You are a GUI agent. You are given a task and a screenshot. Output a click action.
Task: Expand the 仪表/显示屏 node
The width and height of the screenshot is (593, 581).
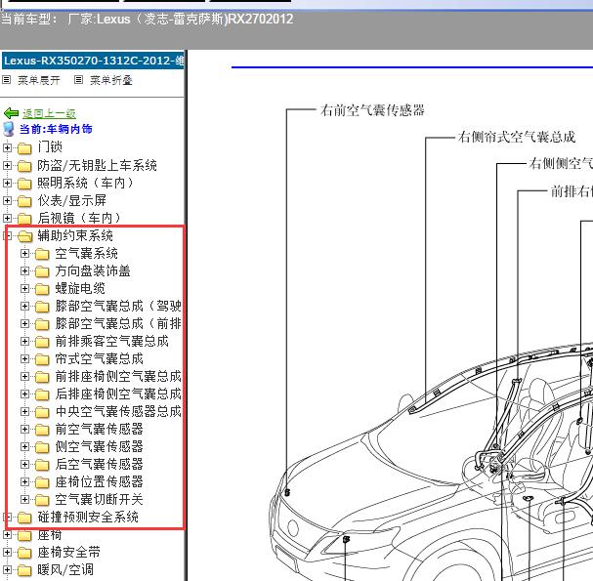pyautogui.click(x=7, y=200)
